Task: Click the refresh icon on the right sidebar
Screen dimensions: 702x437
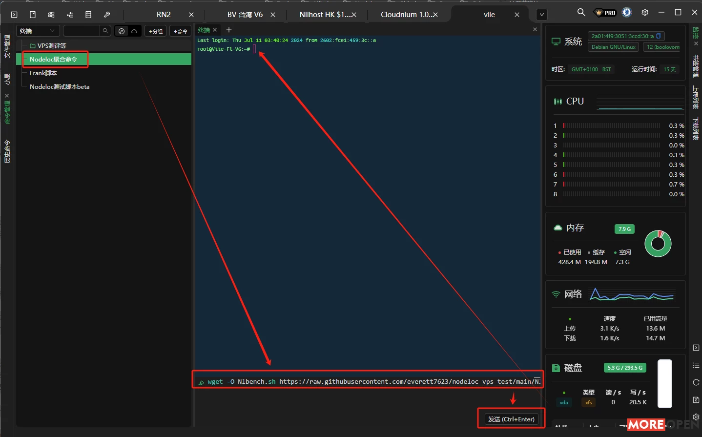Action: click(696, 382)
